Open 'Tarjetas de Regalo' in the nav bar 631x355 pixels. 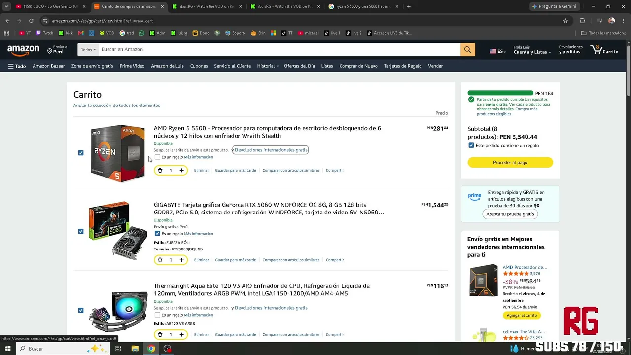403,66
